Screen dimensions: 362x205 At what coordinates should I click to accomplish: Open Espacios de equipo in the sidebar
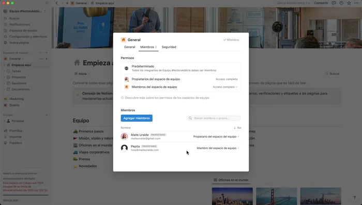click(x=23, y=30)
